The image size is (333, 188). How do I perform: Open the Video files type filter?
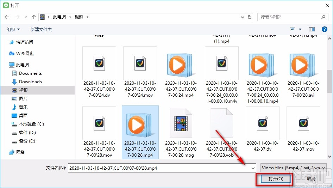(293, 168)
